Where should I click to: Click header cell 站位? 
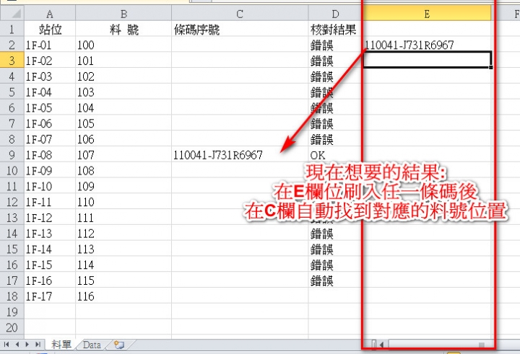tap(50, 30)
